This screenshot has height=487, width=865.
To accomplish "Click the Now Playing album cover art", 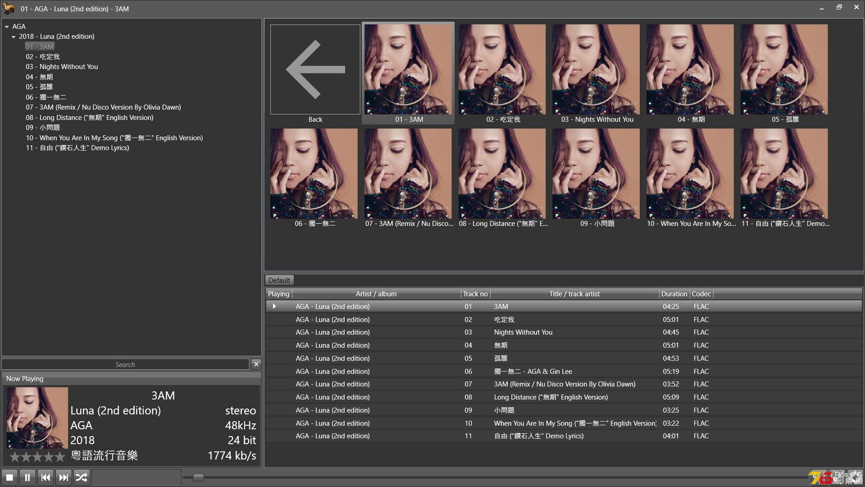I will click(x=37, y=418).
